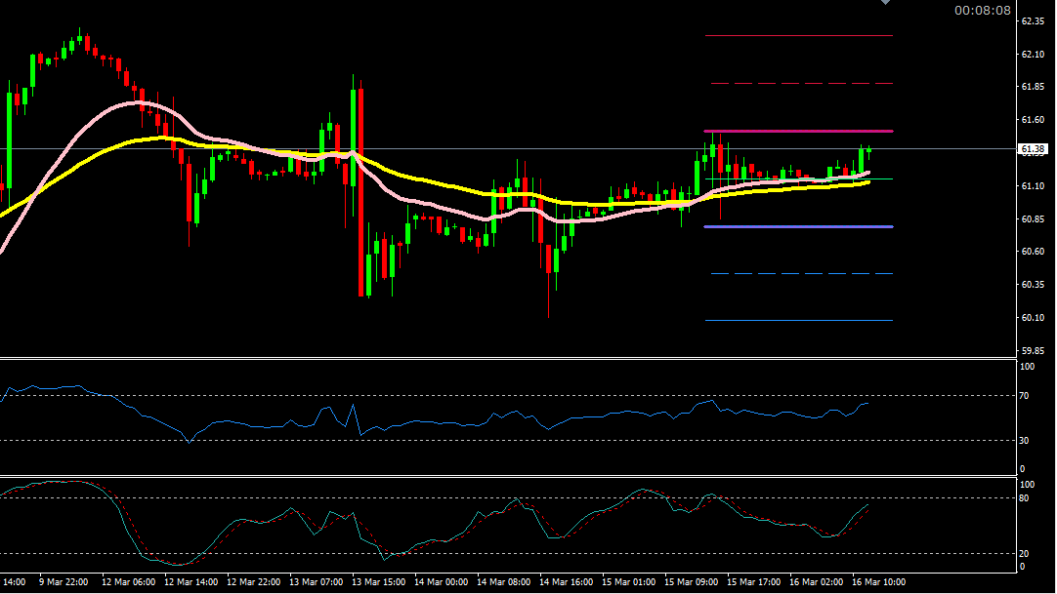Click the 00:08:08 candle countdown timer
This screenshot has width=1057, height=594.
click(982, 10)
